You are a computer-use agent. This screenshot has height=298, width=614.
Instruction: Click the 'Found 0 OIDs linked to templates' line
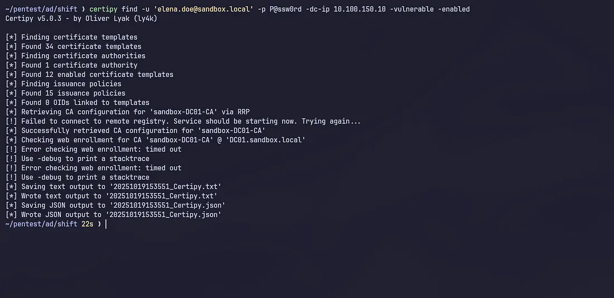coord(85,103)
